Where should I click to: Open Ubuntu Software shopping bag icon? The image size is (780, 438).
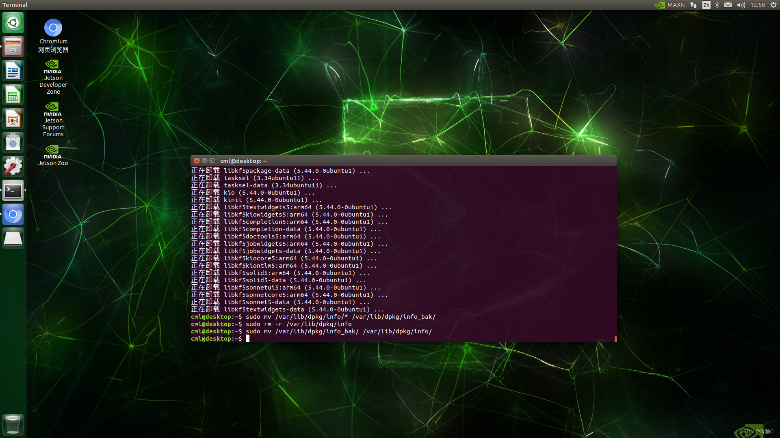tap(13, 142)
